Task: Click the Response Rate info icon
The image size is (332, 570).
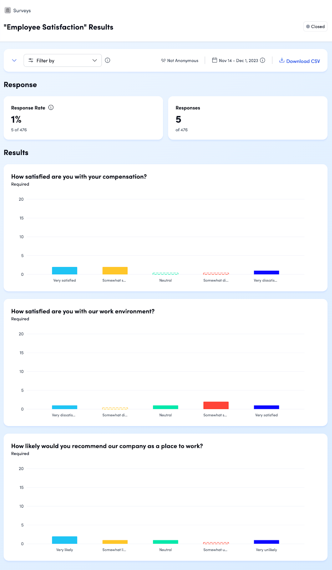Action: (51, 108)
